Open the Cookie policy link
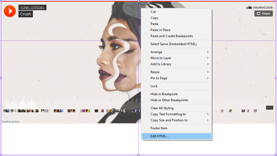This screenshot has height=156, width=277. coord(10,122)
